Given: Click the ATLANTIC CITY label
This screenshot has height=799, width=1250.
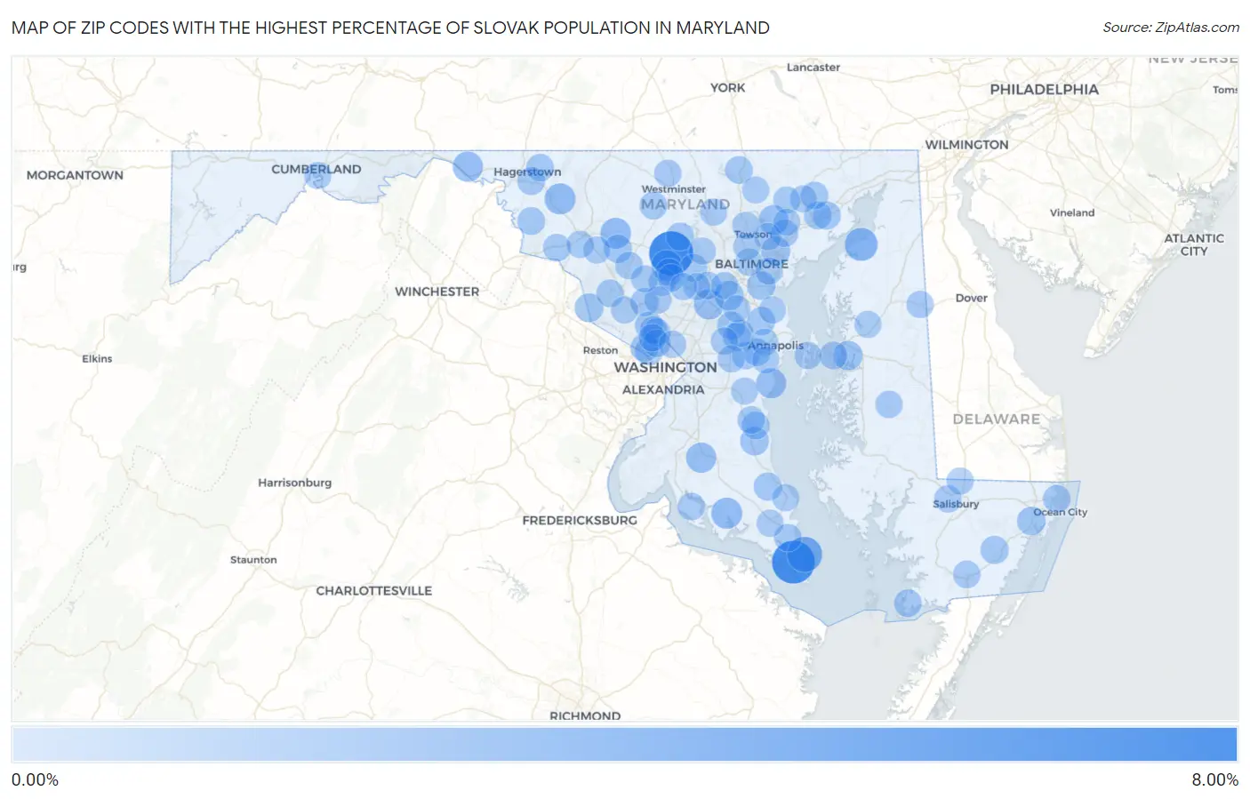Looking at the screenshot, I should [1194, 245].
